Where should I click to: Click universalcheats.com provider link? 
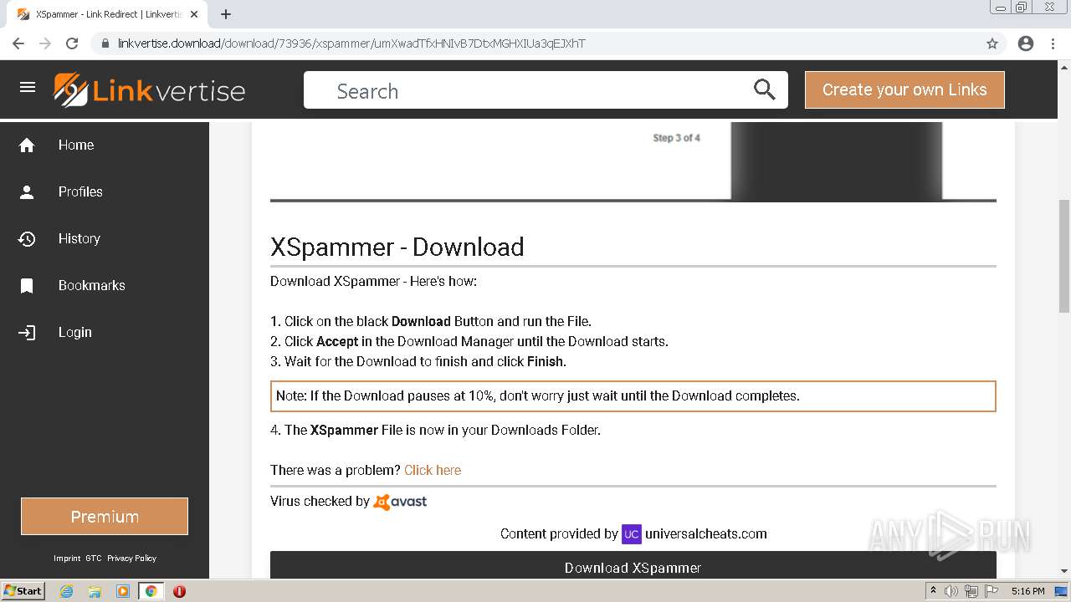click(706, 533)
